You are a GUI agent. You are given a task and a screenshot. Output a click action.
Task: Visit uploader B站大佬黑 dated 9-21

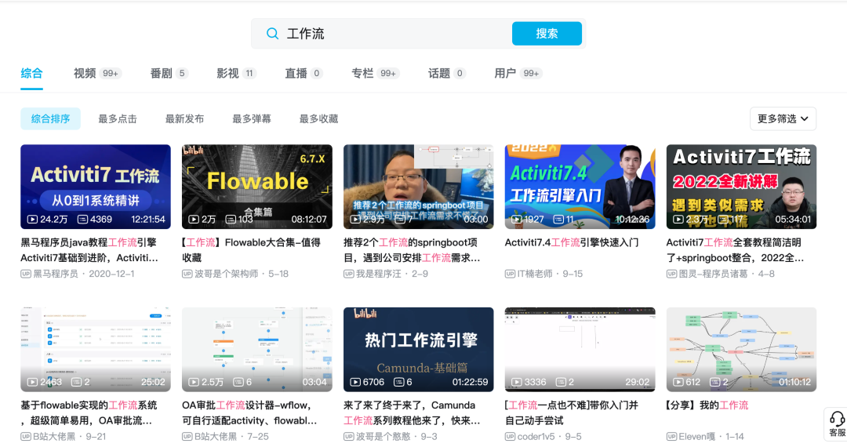pyautogui.click(x=54, y=436)
